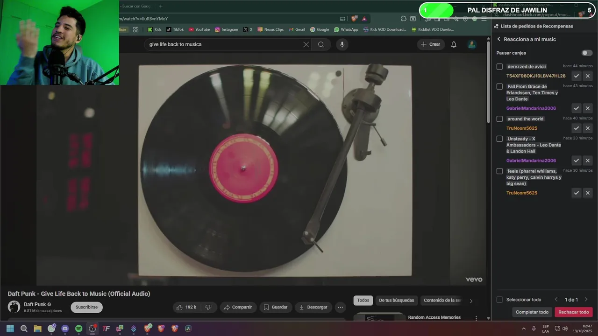
Task: Approve 'Fall From Grace' request checkmark
Action: (577, 108)
